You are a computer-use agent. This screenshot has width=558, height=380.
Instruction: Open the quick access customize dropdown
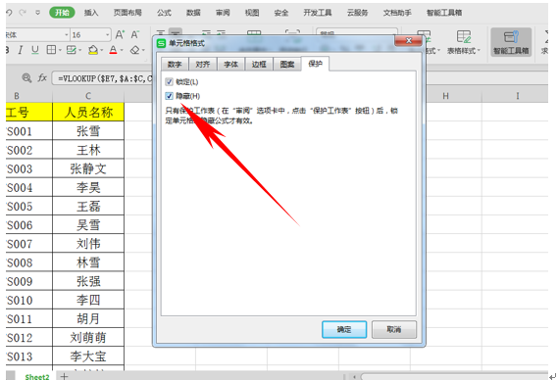click(x=37, y=13)
